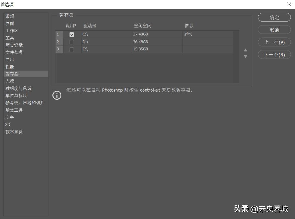Go to previous page via 上一个(P)
Image resolution: width=295 pixels, height=219 pixels.
[274, 42]
